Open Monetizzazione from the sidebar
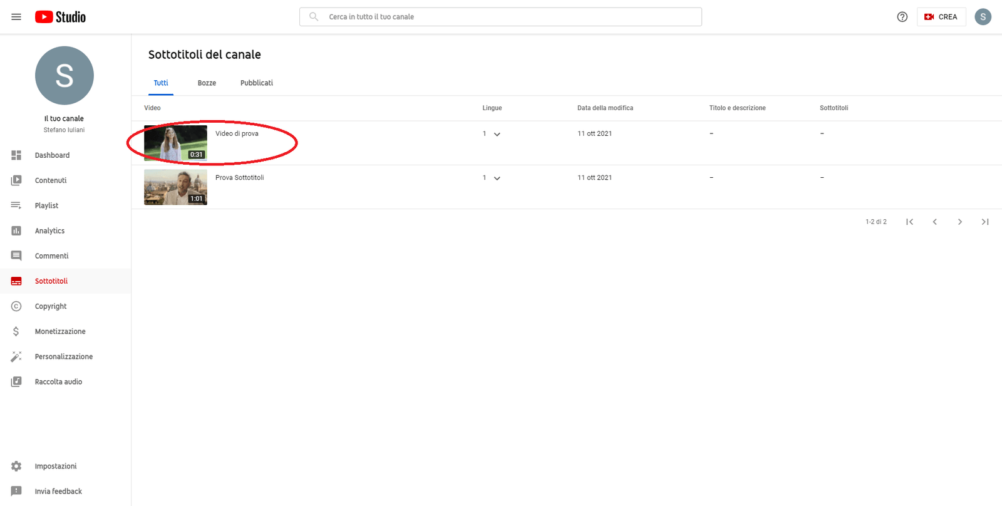The image size is (1002, 506). [x=59, y=331]
